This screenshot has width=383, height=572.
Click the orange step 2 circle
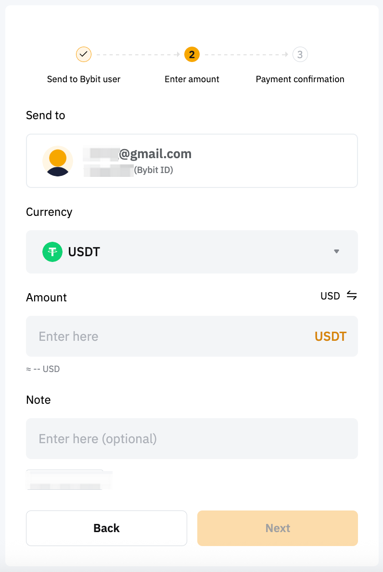[192, 54]
